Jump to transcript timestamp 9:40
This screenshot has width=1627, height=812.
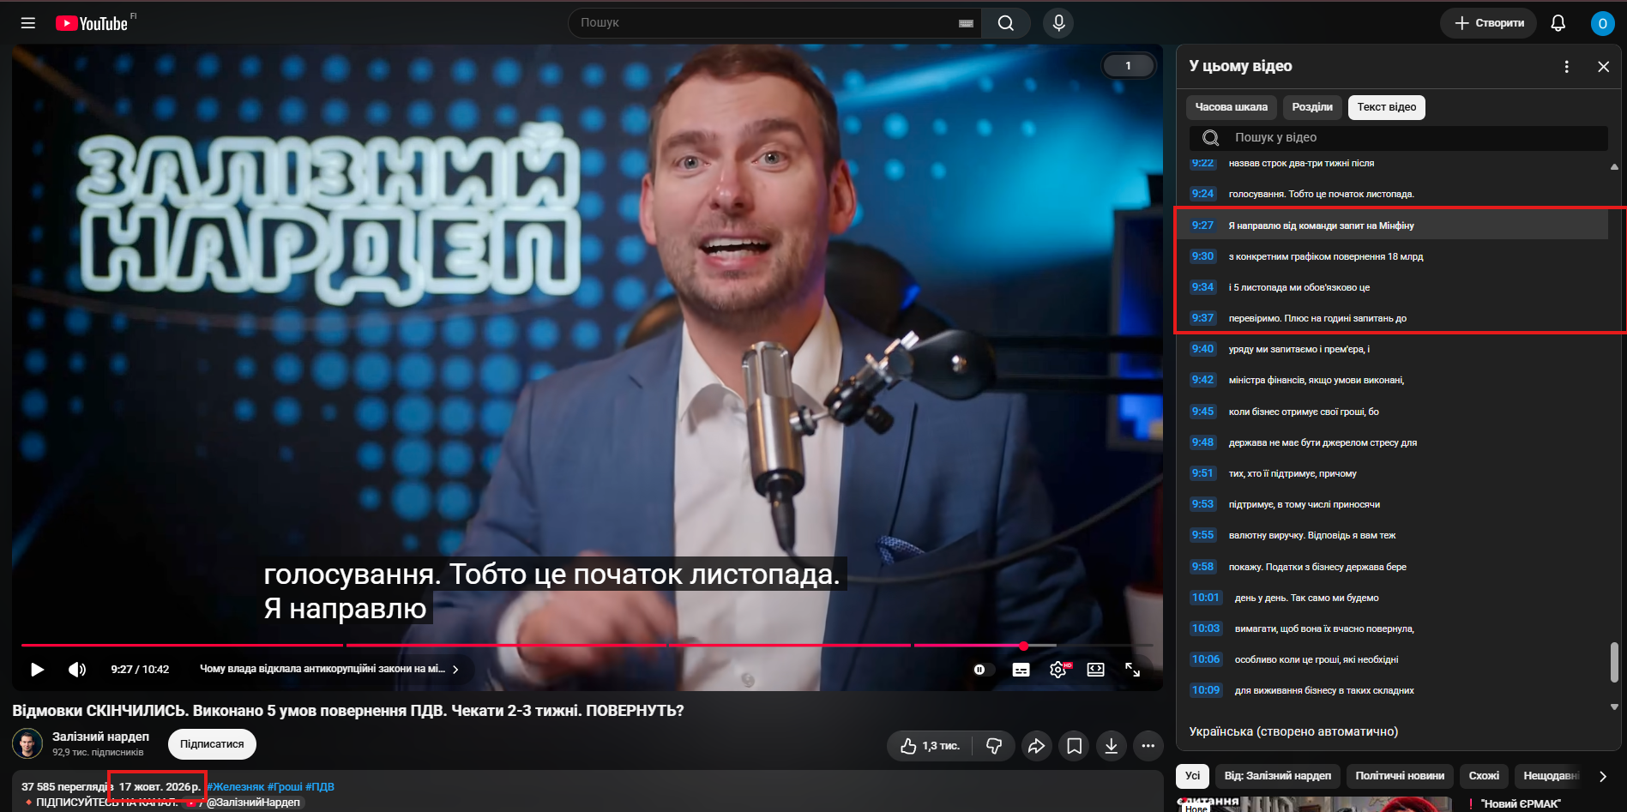tap(1202, 349)
